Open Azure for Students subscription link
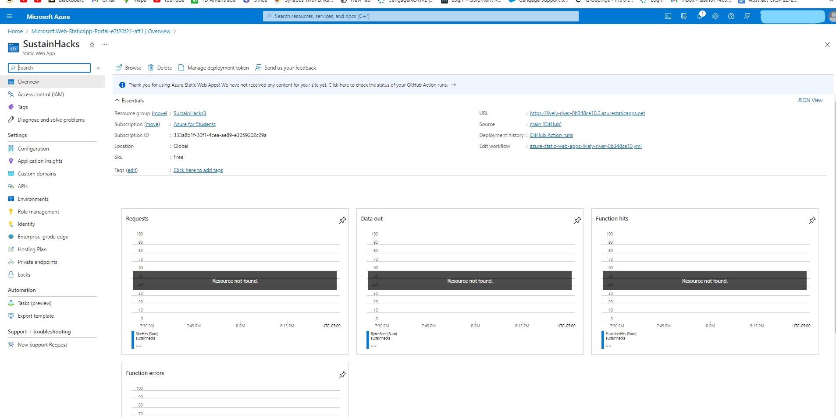 pyautogui.click(x=195, y=124)
